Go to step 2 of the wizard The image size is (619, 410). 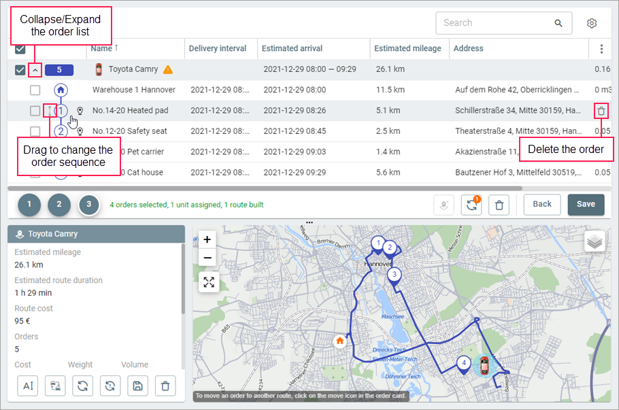(59, 205)
